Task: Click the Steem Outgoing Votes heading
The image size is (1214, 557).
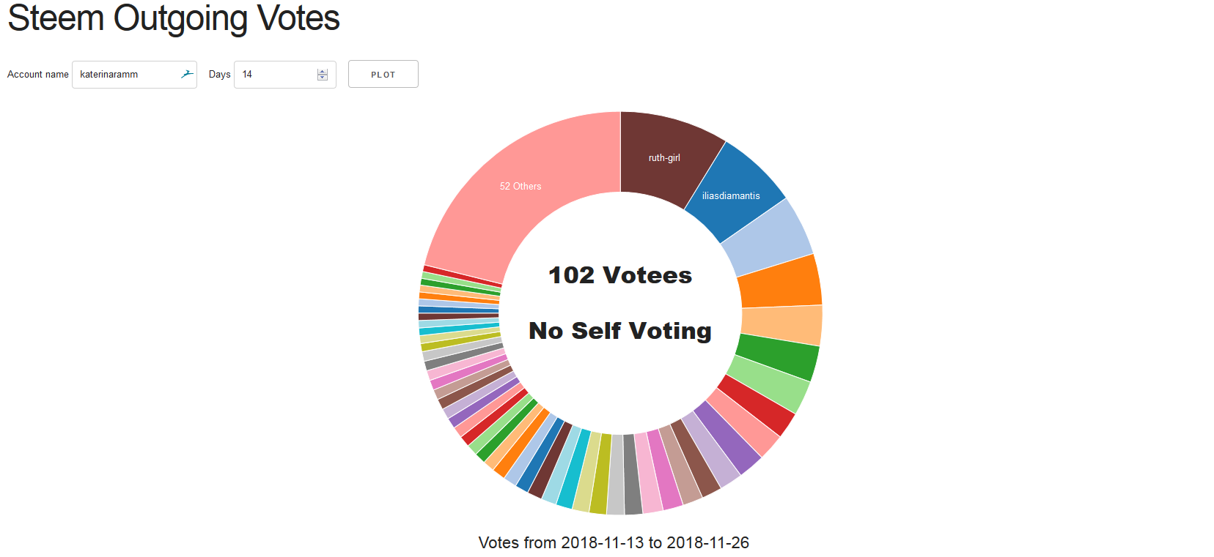Action: (174, 18)
